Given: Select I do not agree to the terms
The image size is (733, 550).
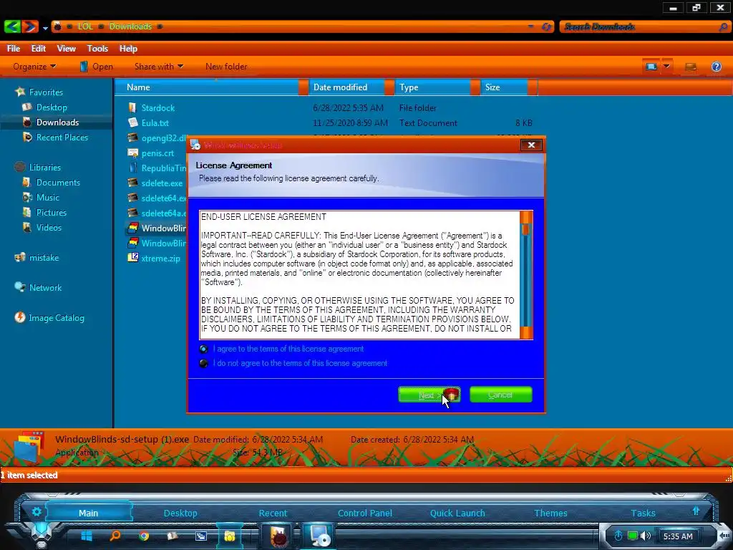Looking at the screenshot, I should coord(203,363).
